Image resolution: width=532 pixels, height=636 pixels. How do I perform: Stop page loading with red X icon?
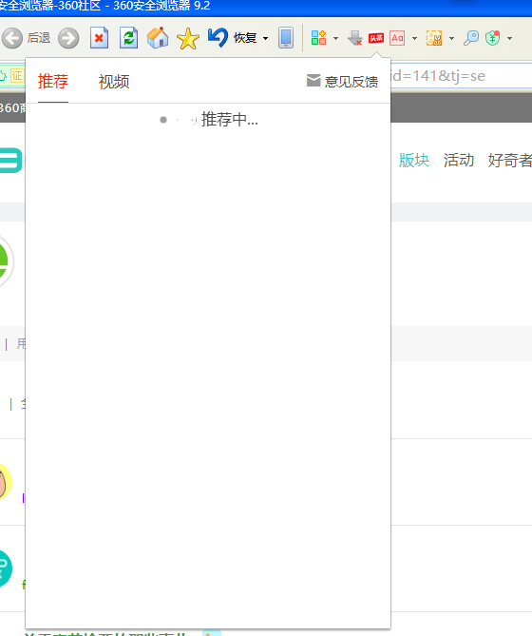99,38
